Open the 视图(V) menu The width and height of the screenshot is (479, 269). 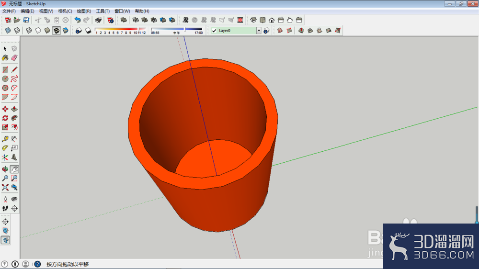coord(46,11)
